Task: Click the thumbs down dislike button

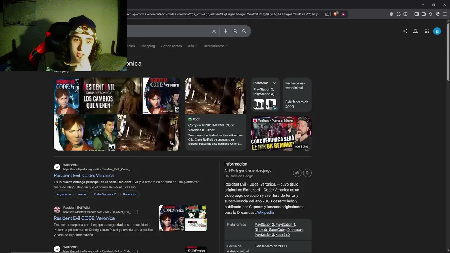Action: tap(308, 173)
